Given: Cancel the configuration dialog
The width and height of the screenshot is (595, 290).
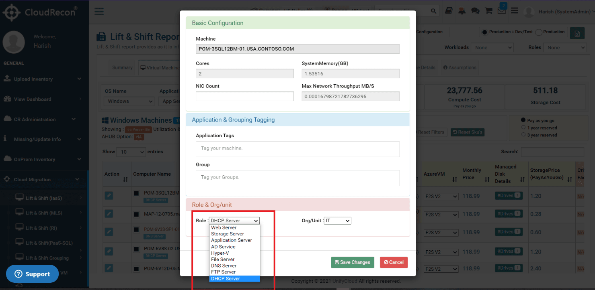Looking at the screenshot, I should coord(394,262).
